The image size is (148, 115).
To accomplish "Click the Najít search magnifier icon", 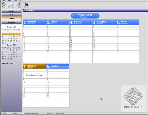I will [x=19, y=5].
